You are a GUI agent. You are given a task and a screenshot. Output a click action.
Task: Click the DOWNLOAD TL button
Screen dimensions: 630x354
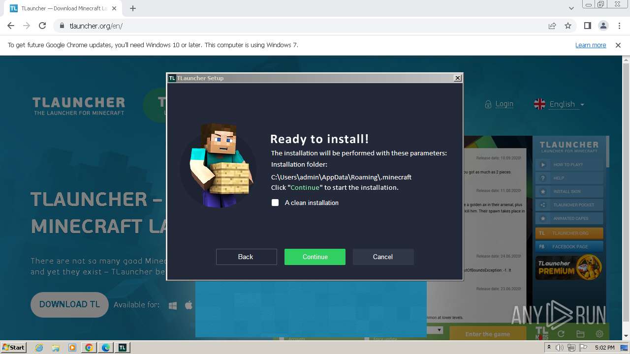[x=69, y=304]
